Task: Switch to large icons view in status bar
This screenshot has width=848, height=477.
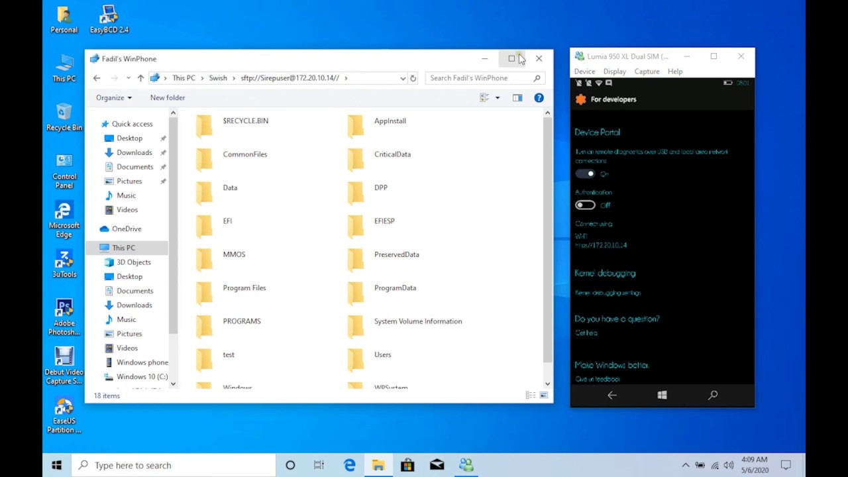Action: (x=544, y=396)
